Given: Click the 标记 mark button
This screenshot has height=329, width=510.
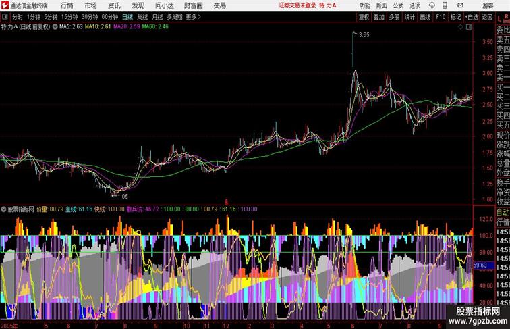Looking at the screenshot, I should 455,17.
